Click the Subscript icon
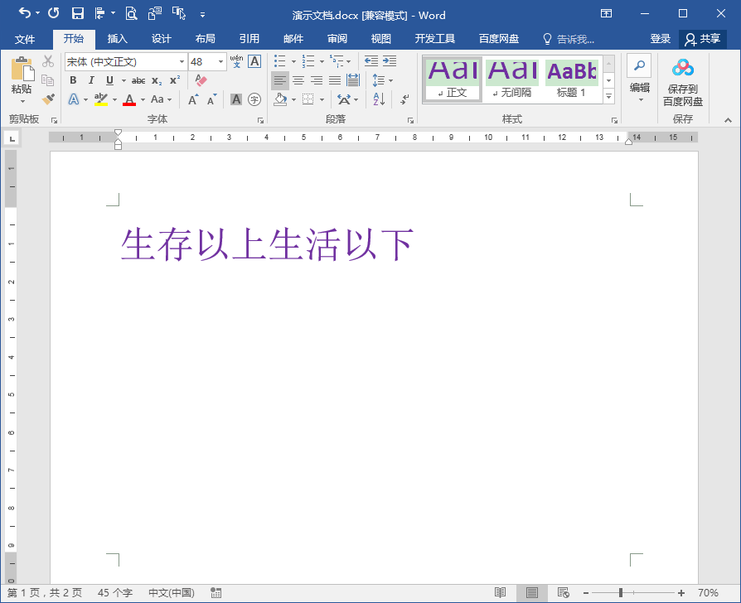The image size is (741, 603). [156, 80]
